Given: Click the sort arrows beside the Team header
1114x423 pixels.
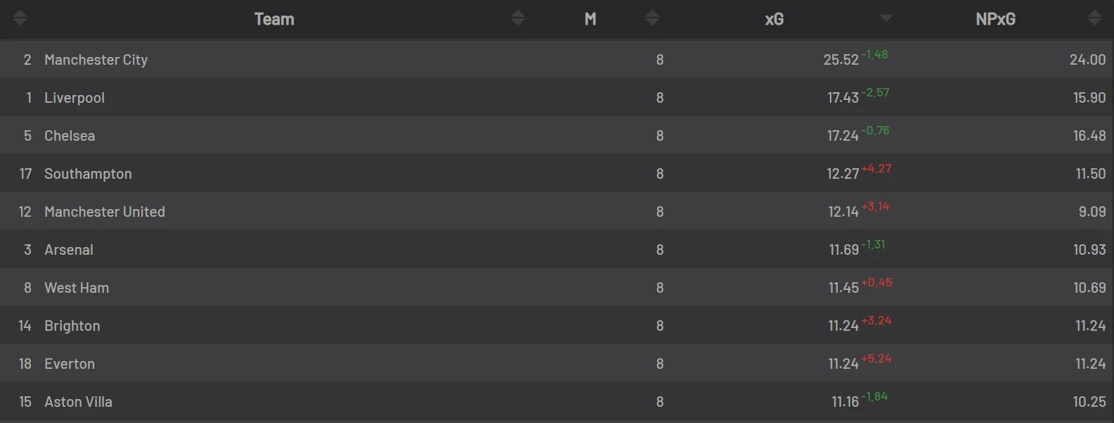Looking at the screenshot, I should pyautogui.click(x=518, y=18).
